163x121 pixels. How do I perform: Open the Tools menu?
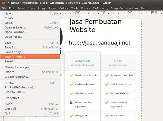tap(75, 8)
